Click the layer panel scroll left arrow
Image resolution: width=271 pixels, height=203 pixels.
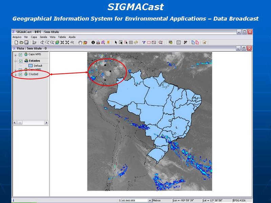[15, 122]
